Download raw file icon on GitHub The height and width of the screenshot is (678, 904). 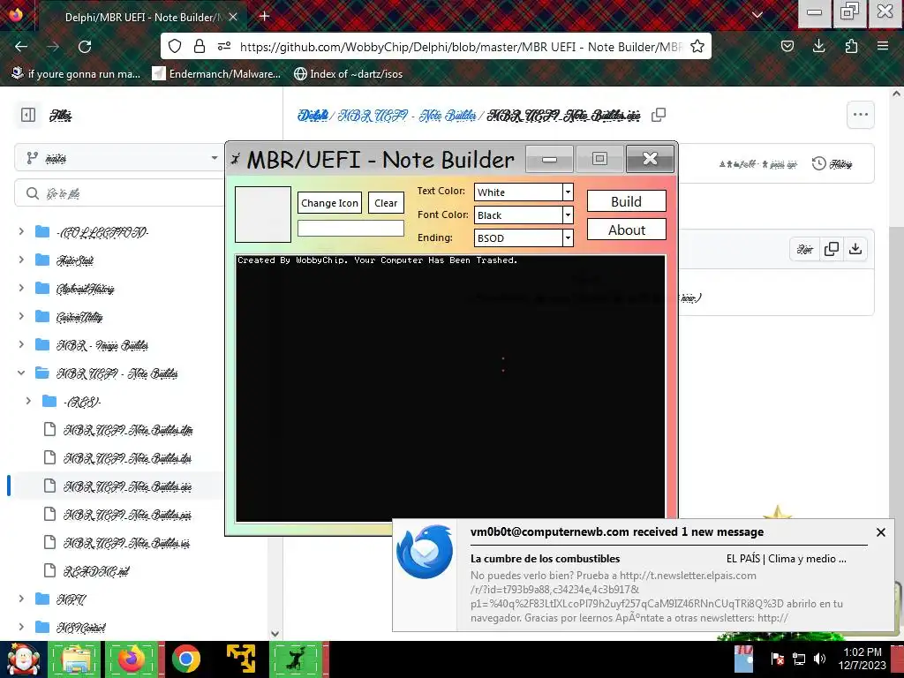point(855,249)
